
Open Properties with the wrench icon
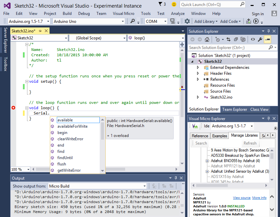pyautogui.click(x=260, y=39)
